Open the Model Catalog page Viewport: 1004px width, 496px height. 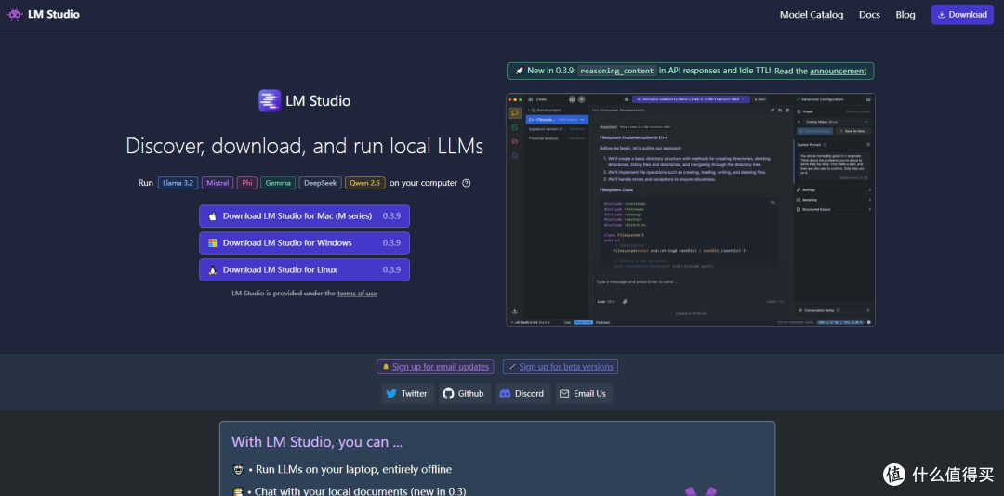tap(812, 15)
